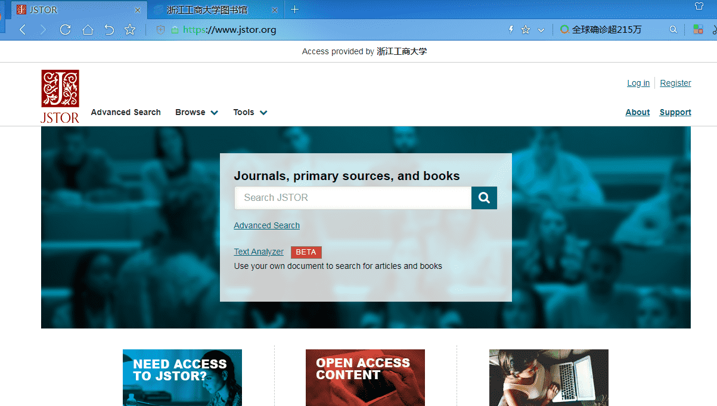Open the address bar dropdown chevron
This screenshot has height=406, width=717.
tap(541, 30)
